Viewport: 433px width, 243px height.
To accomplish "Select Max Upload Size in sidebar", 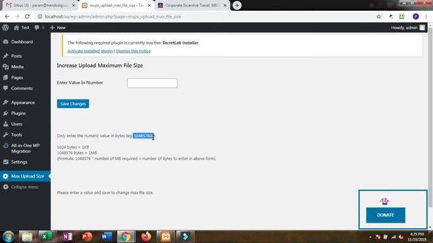I will tap(25, 176).
